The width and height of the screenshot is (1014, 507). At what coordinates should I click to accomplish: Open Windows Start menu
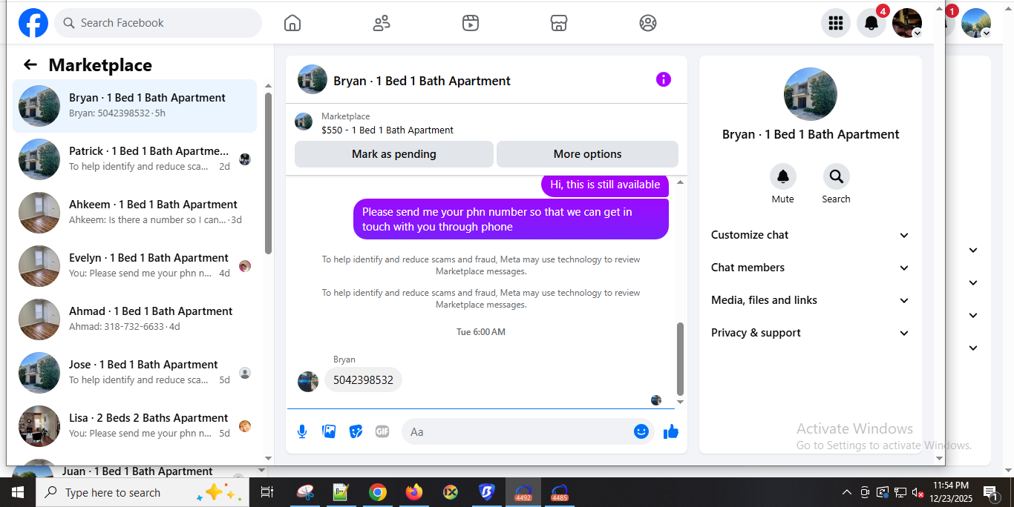pos(18,492)
